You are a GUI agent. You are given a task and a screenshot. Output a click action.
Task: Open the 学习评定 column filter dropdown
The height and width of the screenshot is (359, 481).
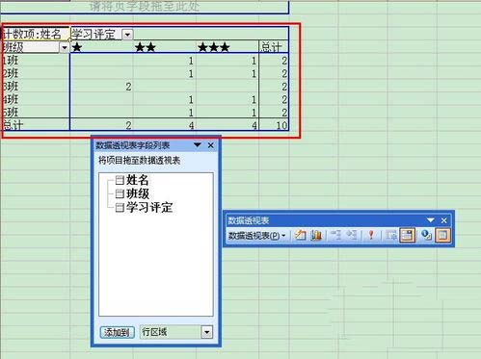[127, 35]
